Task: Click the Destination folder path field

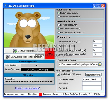Action: 78,64
